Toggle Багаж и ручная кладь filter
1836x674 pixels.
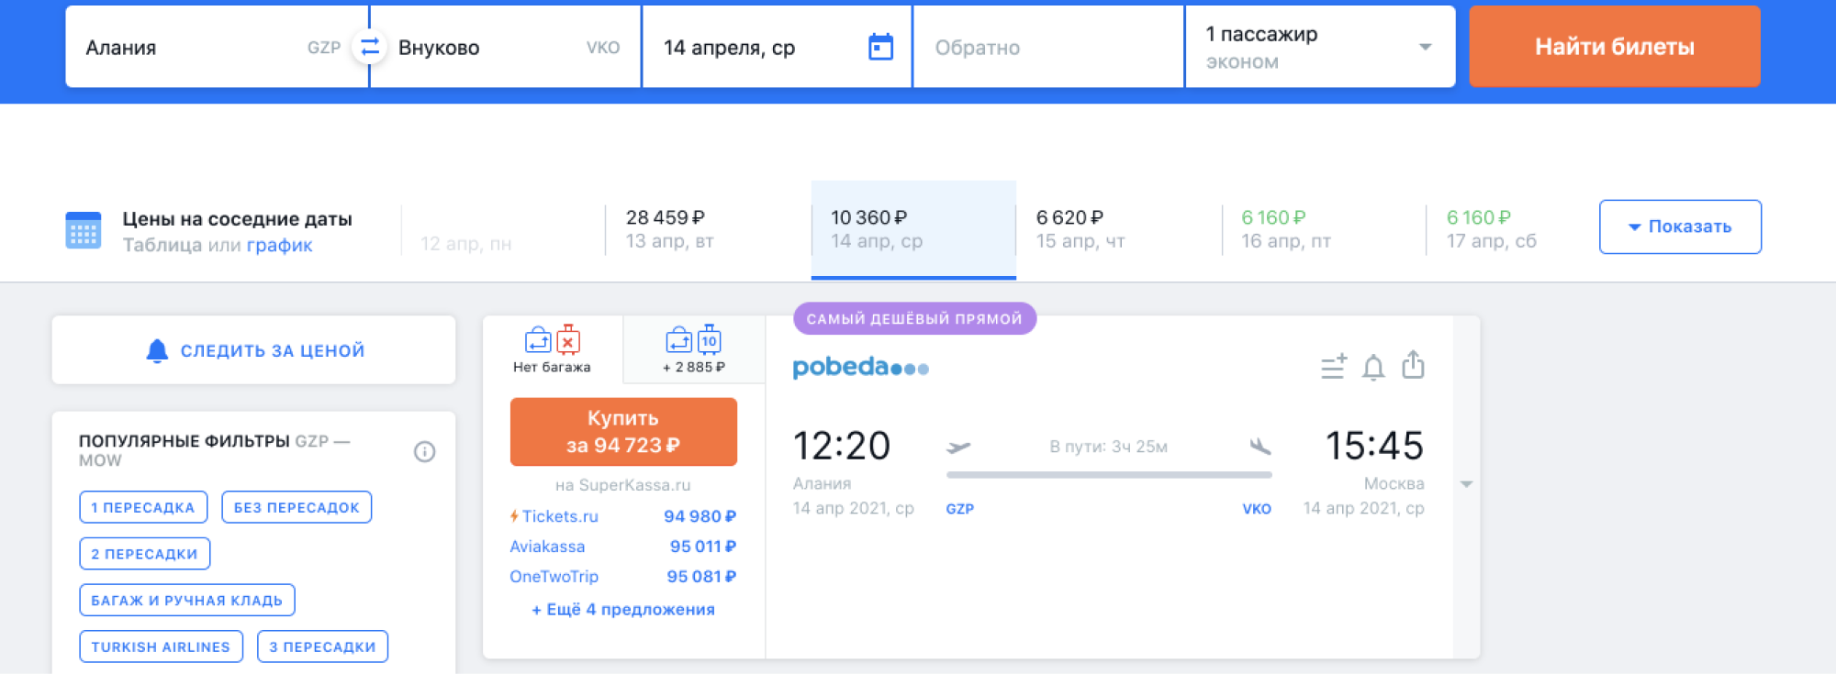click(187, 601)
